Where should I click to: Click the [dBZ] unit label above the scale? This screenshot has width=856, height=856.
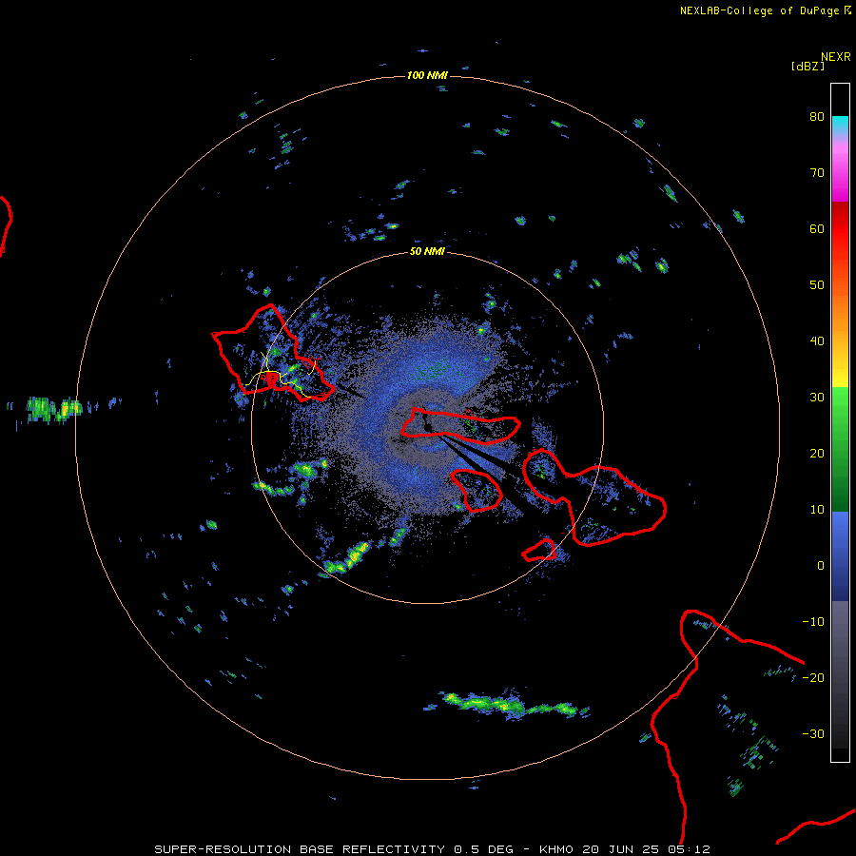tap(807, 67)
